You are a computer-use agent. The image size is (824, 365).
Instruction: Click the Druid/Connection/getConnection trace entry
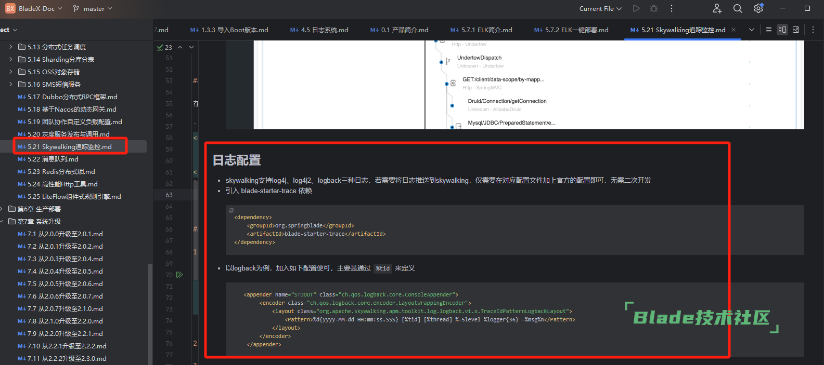tap(507, 101)
